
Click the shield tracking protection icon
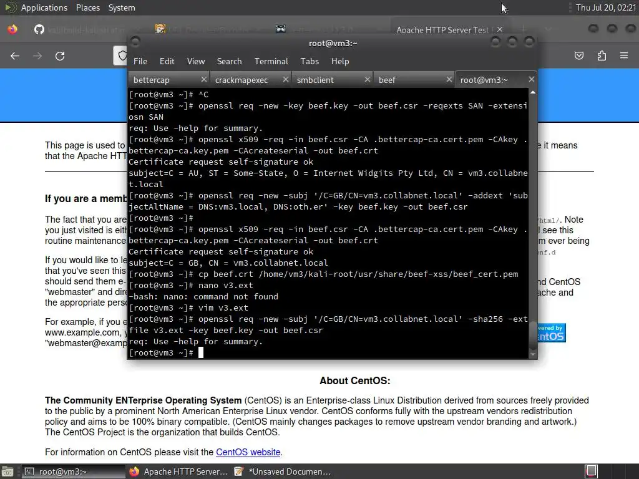pyautogui.click(x=122, y=56)
